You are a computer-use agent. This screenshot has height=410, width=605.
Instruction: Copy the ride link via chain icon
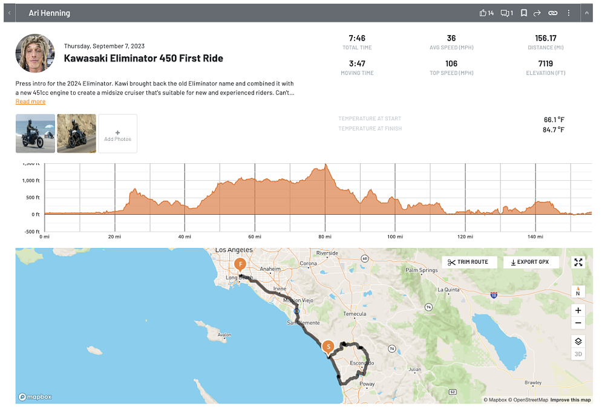tap(552, 13)
